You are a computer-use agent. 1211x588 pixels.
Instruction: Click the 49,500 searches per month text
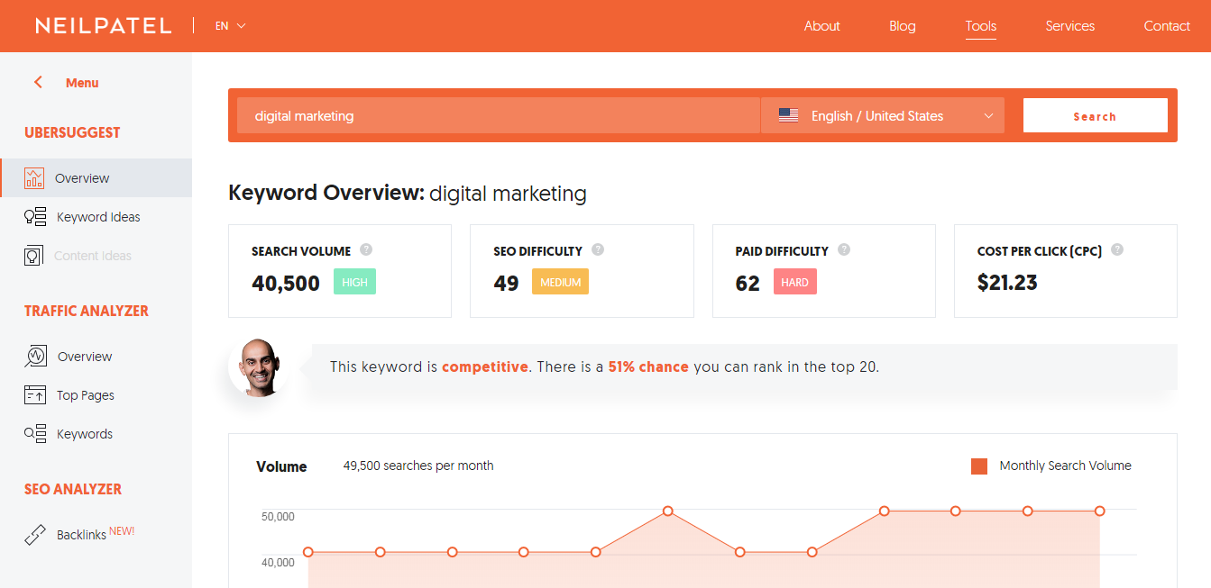(418, 466)
